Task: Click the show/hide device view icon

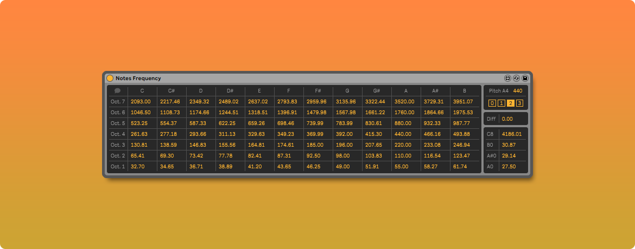Action: [x=507, y=78]
